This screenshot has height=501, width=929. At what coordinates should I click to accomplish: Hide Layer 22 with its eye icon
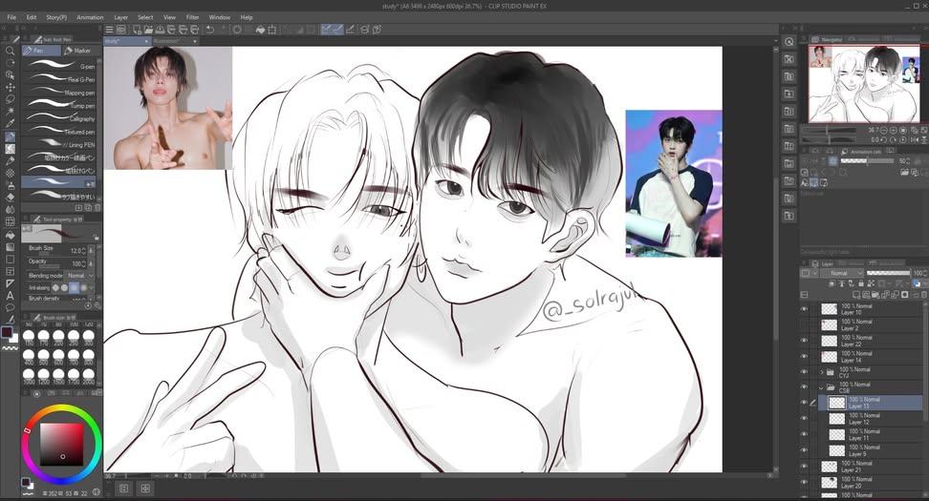click(x=804, y=341)
